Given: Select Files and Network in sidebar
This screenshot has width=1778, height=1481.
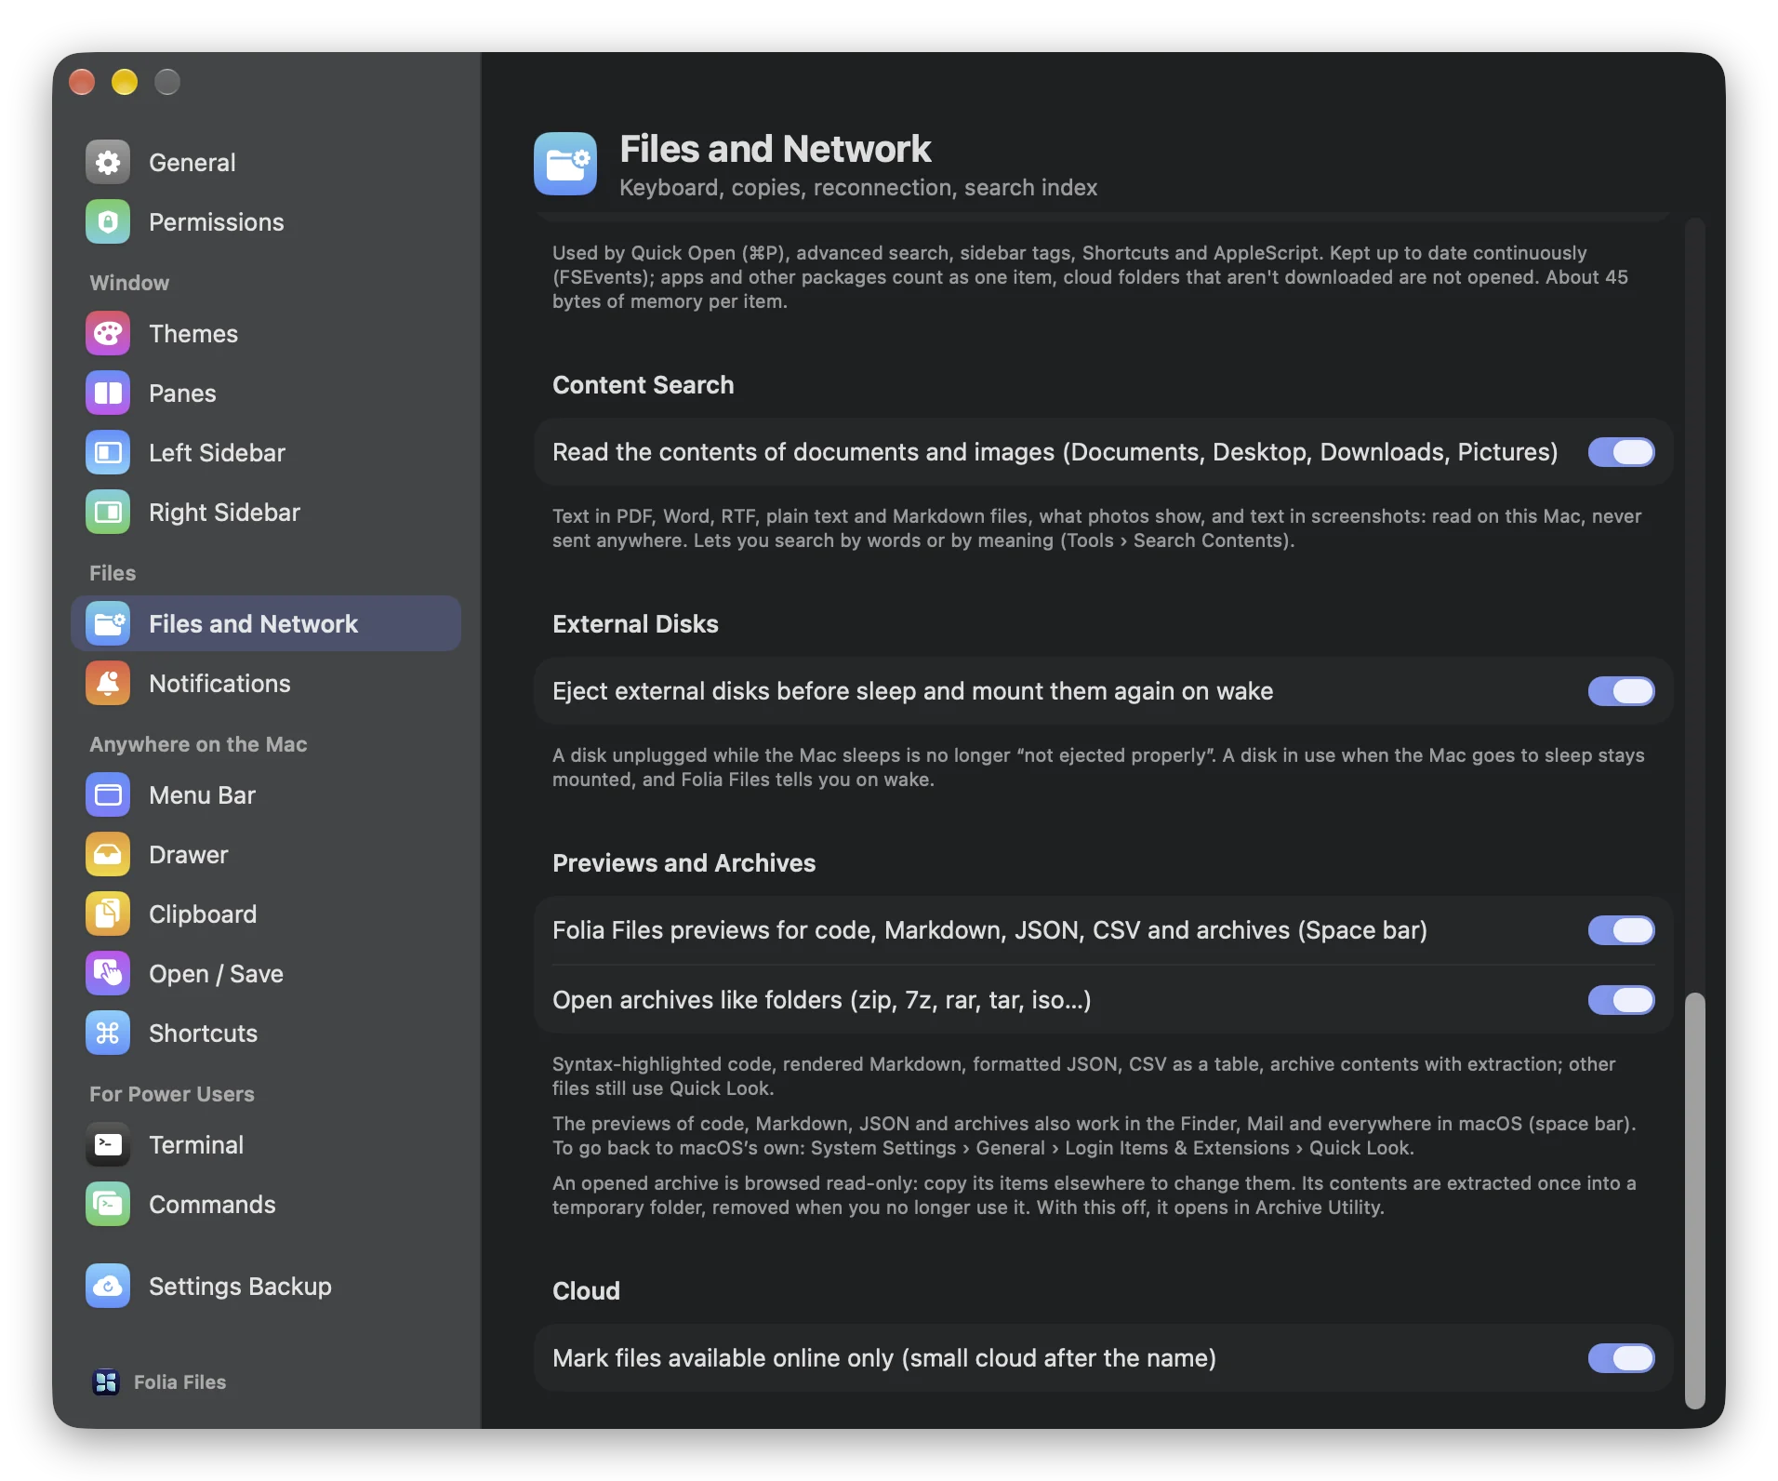Looking at the screenshot, I should tap(266, 624).
